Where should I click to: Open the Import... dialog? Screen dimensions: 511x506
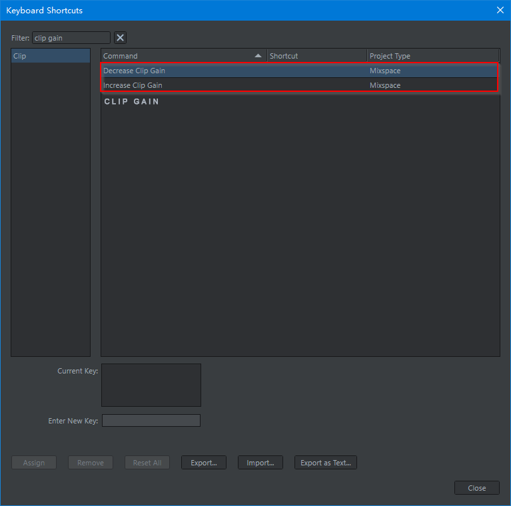pyautogui.click(x=260, y=463)
